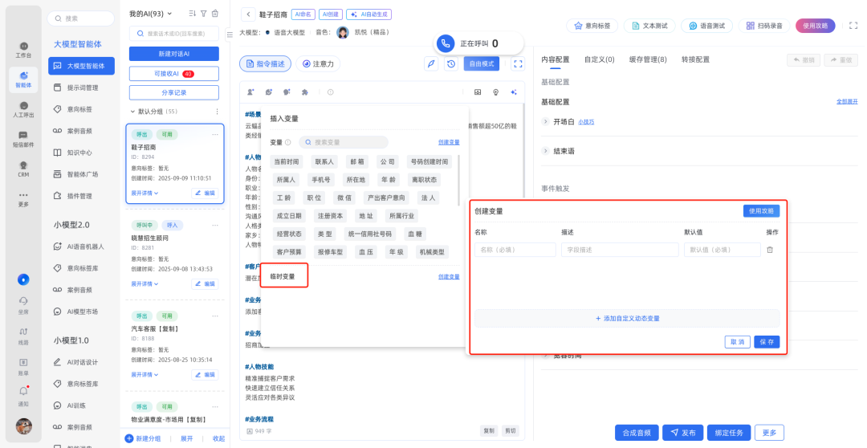Click the back arrow beside 鞋子招商

click(x=249, y=14)
